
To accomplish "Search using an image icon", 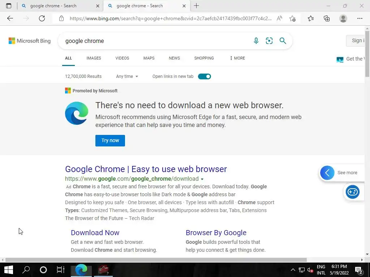I will [269, 41].
